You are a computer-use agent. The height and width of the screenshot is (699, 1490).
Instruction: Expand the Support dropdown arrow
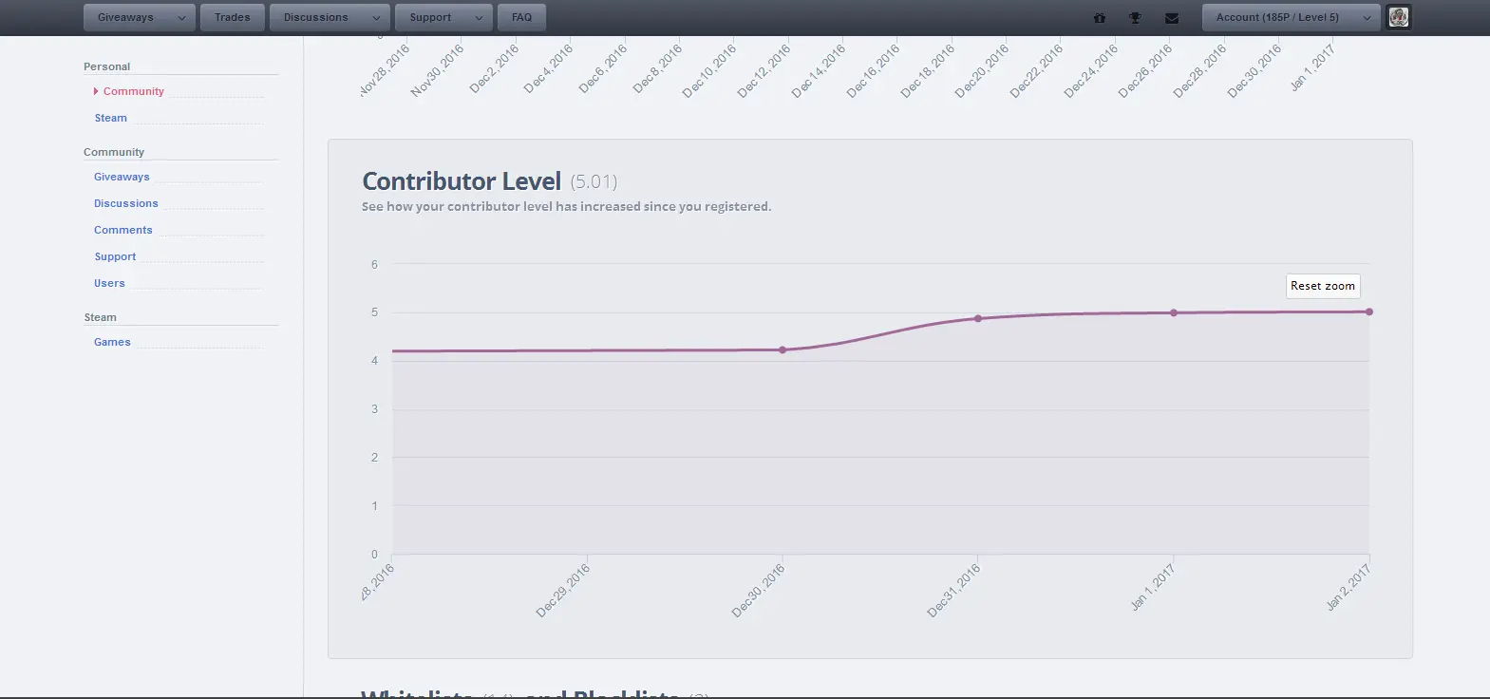pos(479,18)
